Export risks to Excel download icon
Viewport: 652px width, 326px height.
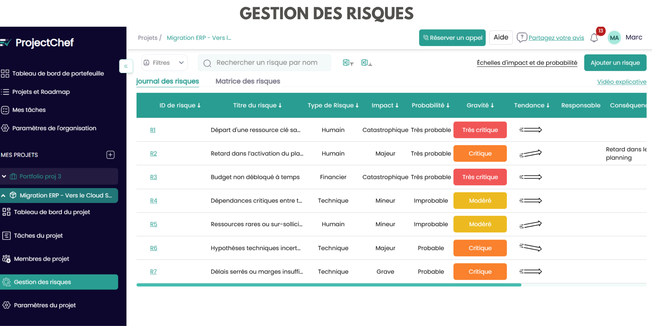(366, 63)
